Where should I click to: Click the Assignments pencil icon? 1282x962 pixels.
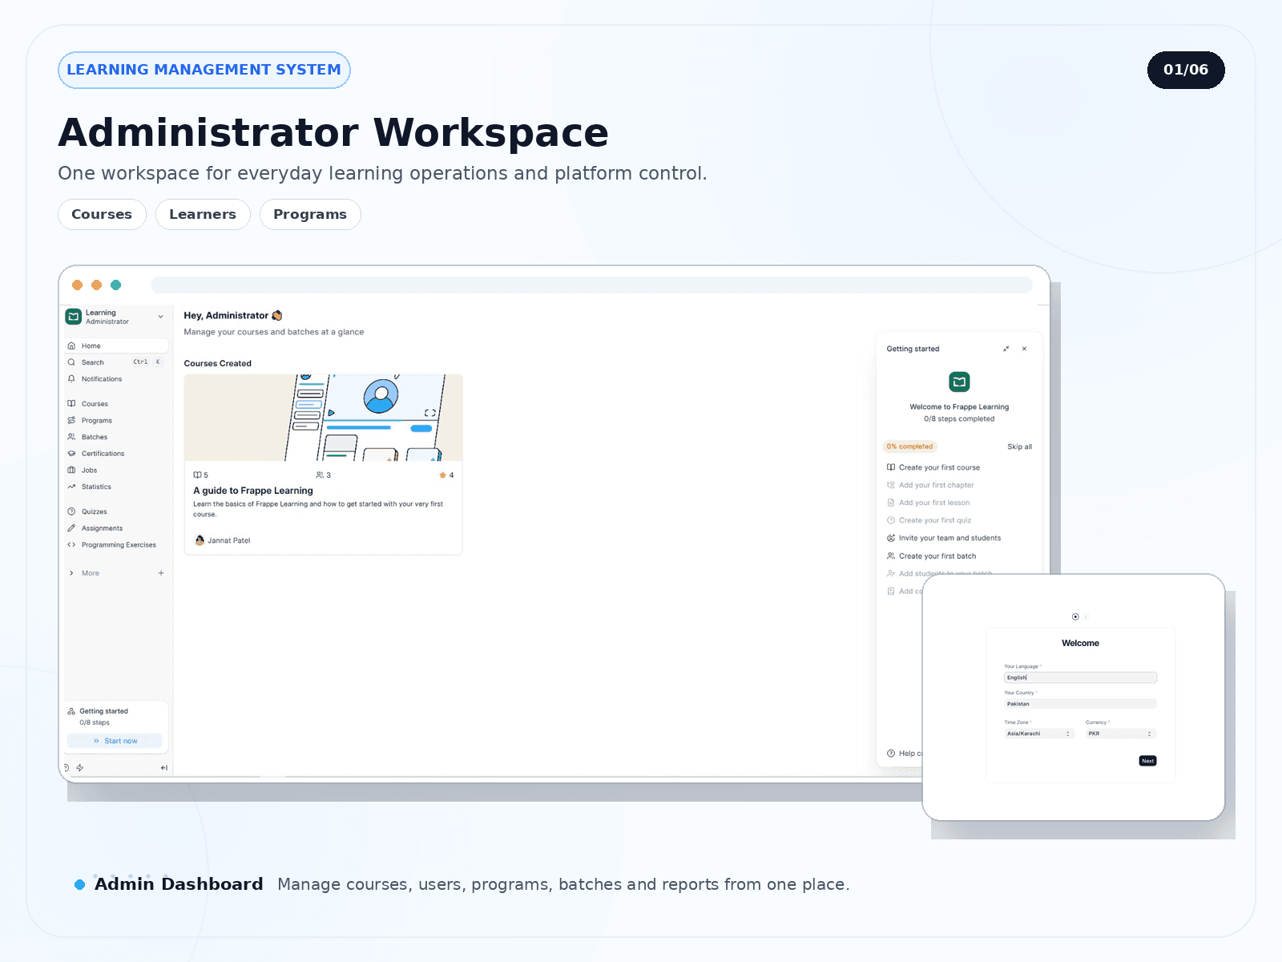coord(71,528)
